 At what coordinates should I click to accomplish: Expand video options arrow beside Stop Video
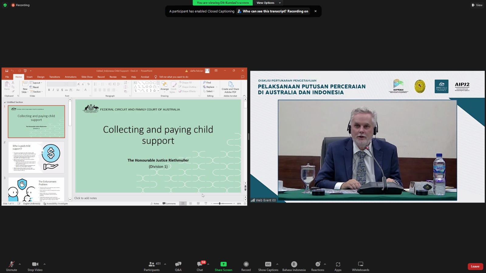pyautogui.click(x=44, y=264)
